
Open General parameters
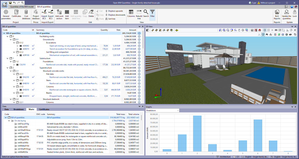[x=6, y=14]
